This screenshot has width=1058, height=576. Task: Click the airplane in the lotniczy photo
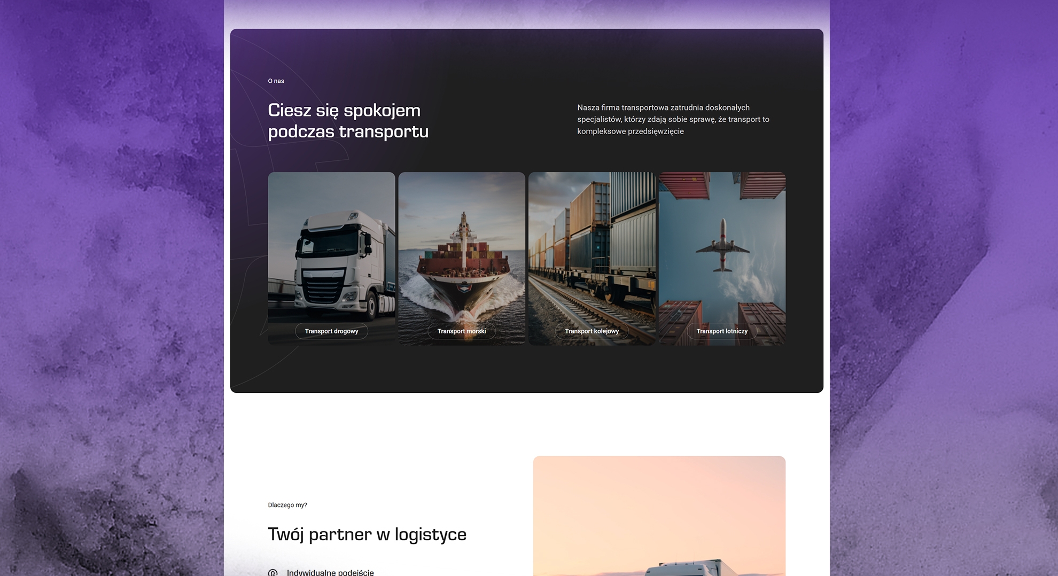click(x=722, y=246)
